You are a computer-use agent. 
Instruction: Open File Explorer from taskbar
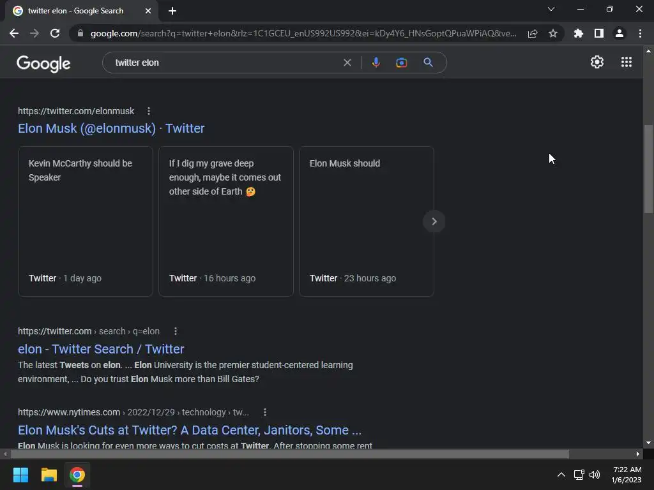[x=49, y=475]
